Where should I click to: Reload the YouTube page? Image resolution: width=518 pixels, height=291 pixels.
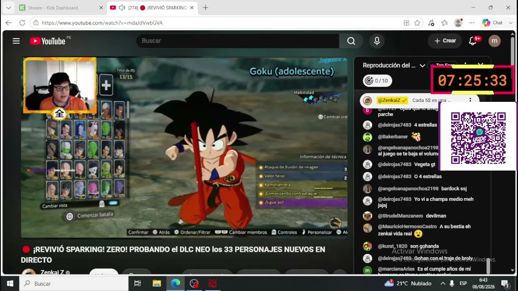(x=22, y=23)
